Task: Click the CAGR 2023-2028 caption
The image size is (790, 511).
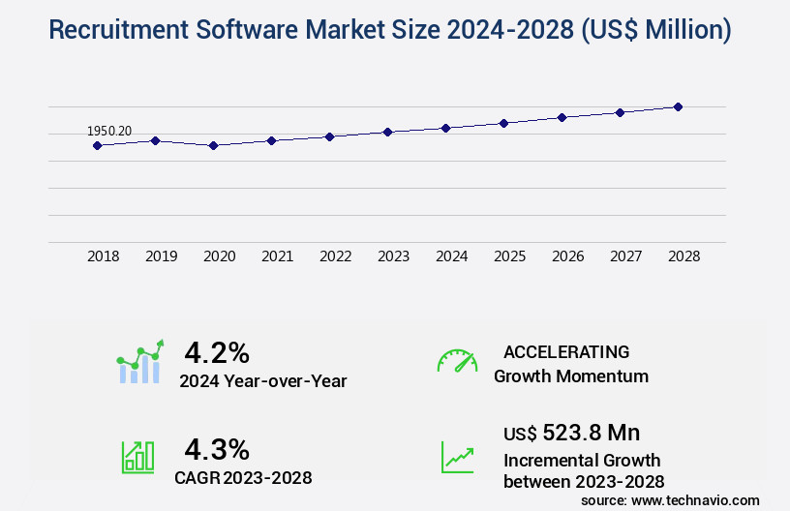Action: pos(243,477)
